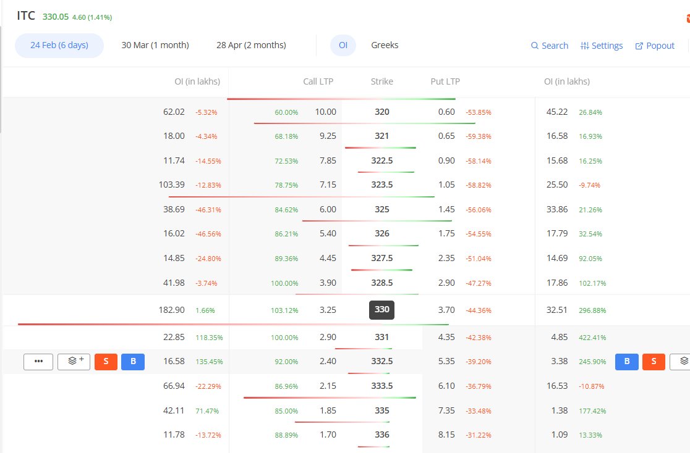Select 30 Mar (1 month) expiry
The width and height of the screenshot is (690, 453).
point(155,45)
